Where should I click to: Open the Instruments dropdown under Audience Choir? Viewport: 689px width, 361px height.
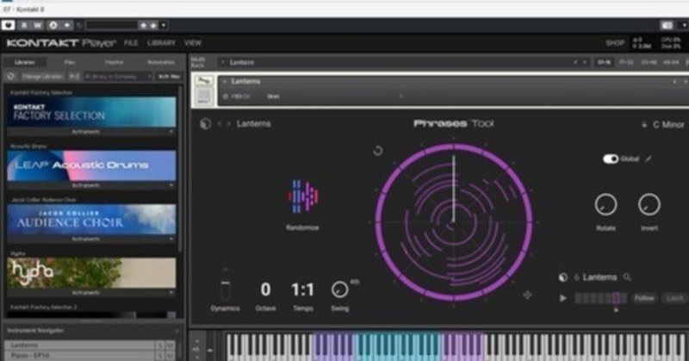coord(91,240)
